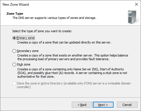Click the 'DNS server supports various types' subtitle
Viewport: 141px width, 111px height.
click(55, 18)
